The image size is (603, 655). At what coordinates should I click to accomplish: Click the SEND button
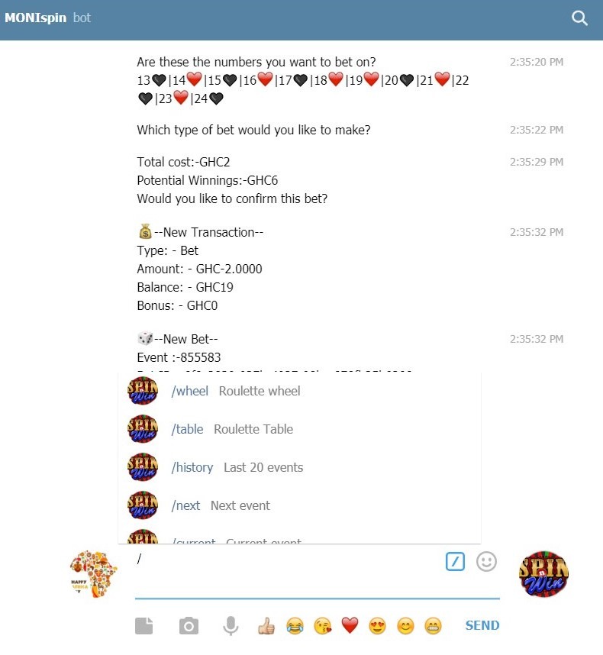coord(482,625)
